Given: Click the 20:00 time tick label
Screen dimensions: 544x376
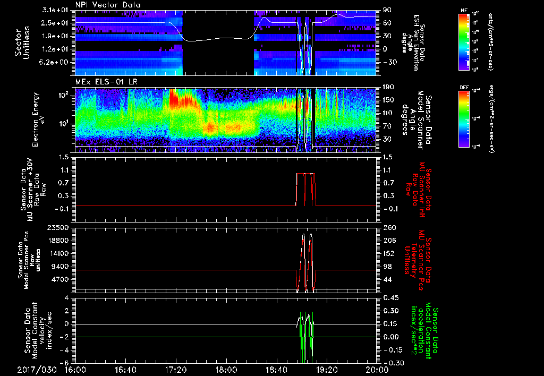Looking at the screenshot, I should [377, 370].
